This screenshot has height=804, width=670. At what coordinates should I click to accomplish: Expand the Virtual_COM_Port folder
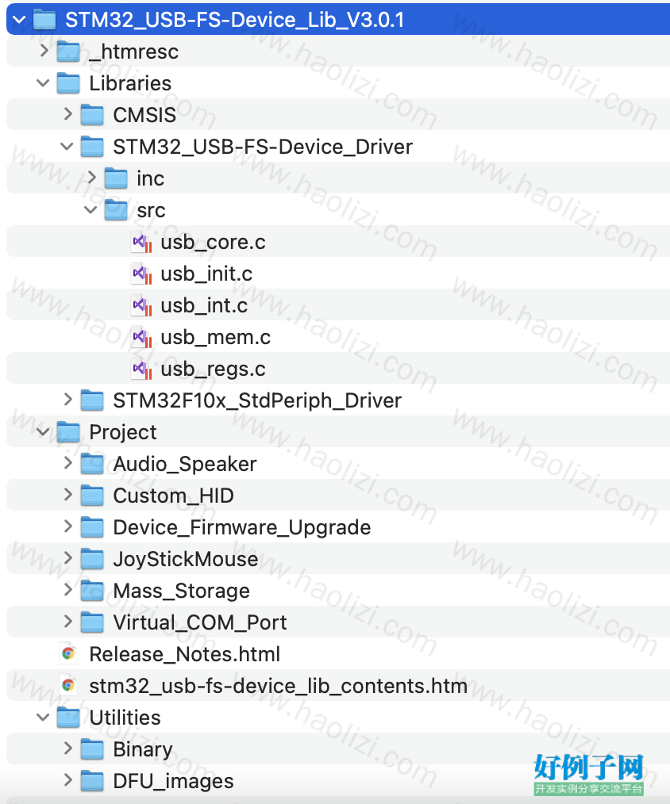(67, 622)
